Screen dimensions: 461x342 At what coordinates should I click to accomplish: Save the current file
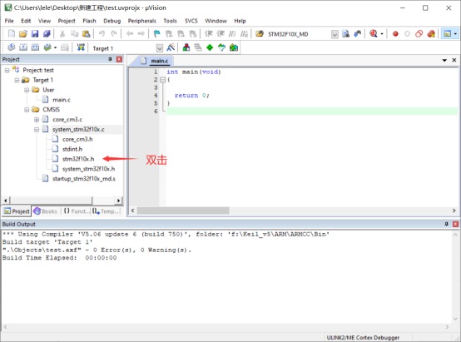point(35,33)
